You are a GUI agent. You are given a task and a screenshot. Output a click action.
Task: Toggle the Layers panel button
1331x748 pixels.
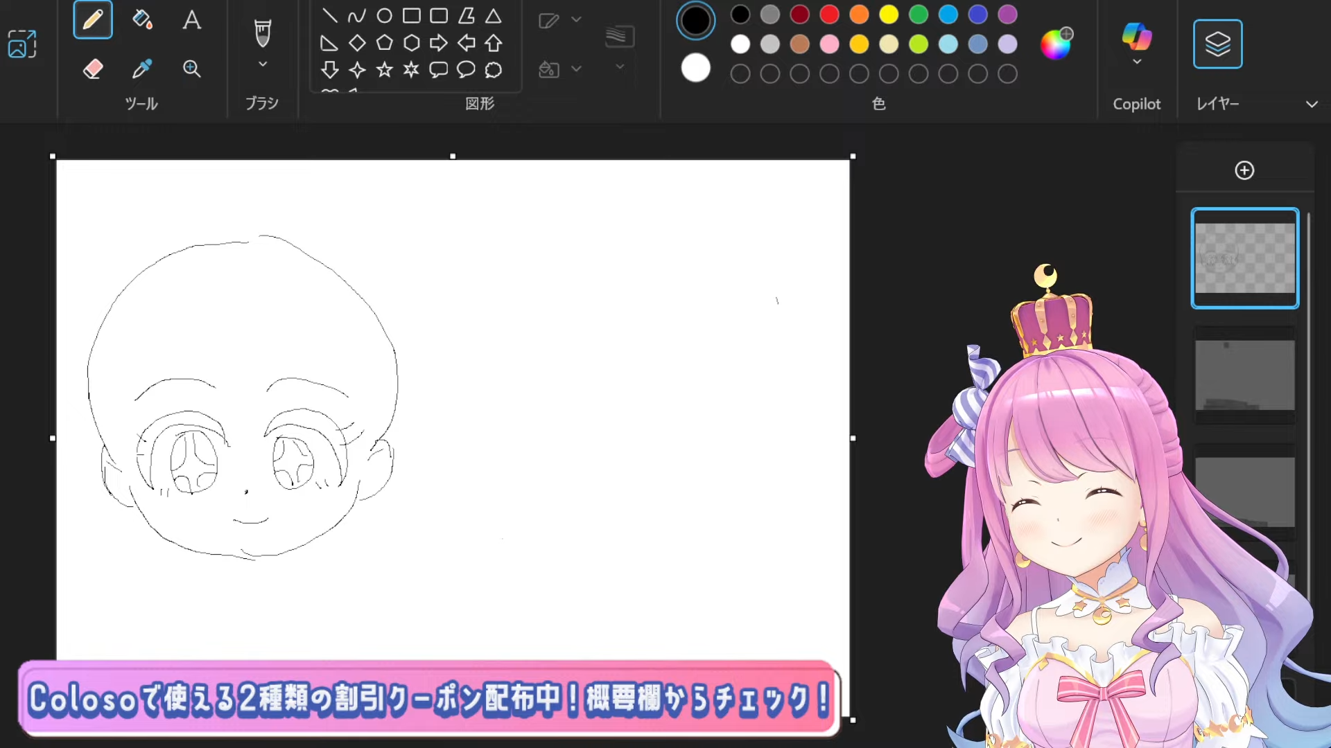coord(1217,44)
